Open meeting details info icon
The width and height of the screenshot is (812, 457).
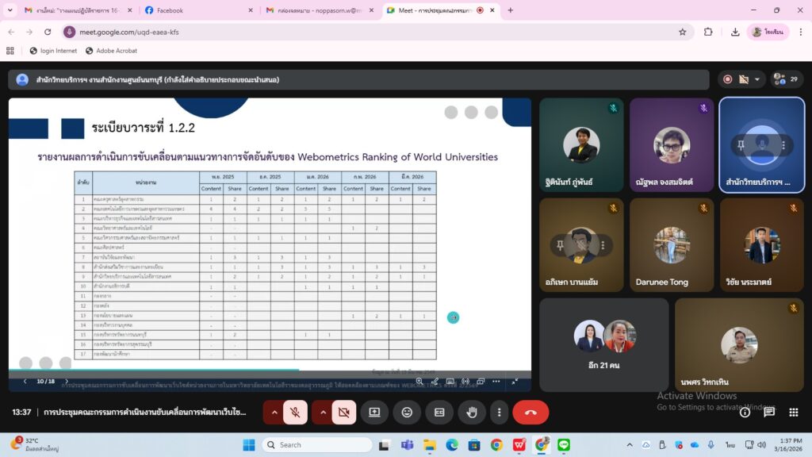(745, 413)
